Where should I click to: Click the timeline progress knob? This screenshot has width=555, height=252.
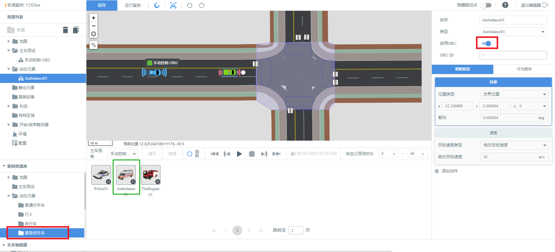(292, 154)
